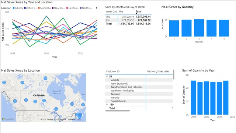The width and height of the screenshot is (236, 133).
Task: Click the No.of Order by Quantity title
Action: (177, 7)
